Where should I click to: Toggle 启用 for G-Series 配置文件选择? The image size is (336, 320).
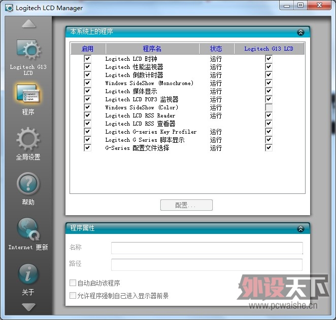coord(87,148)
